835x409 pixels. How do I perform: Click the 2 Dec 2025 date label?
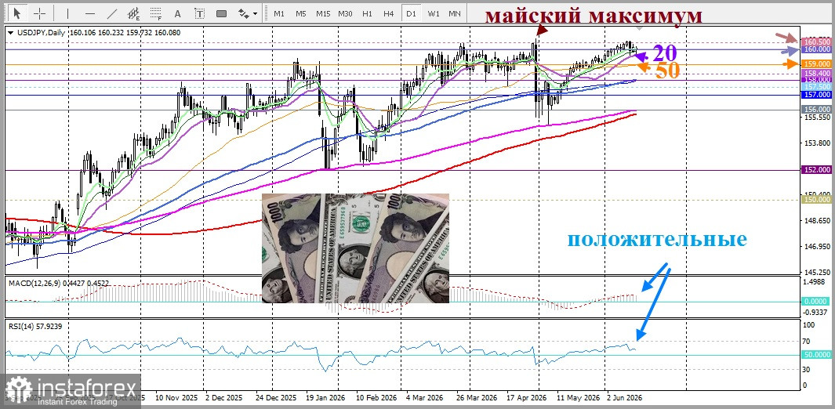tap(223, 398)
